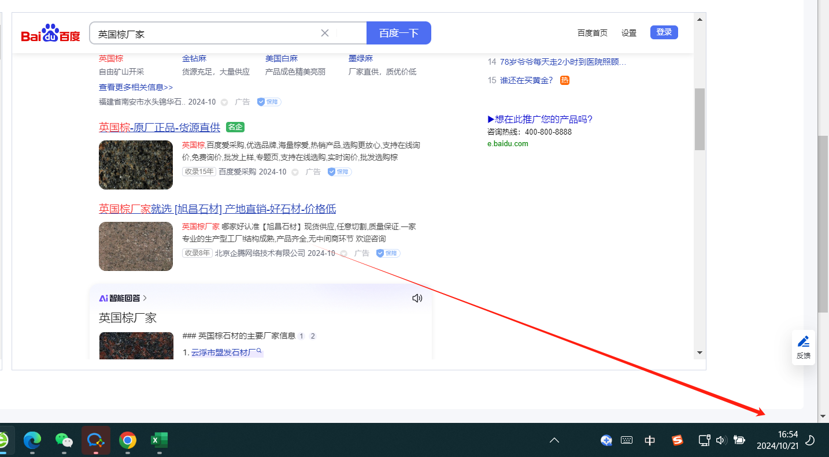Open Excel from the taskbar
This screenshot has width=829, height=457.
tap(158, 440)
